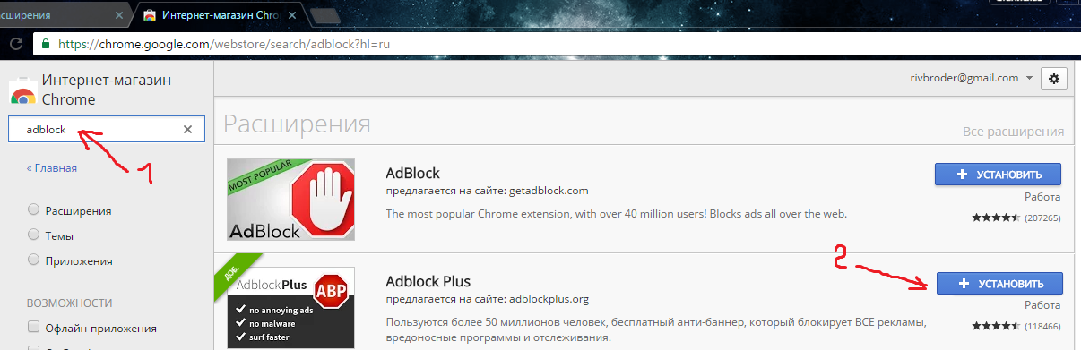
Task: Open the Adblock Plus extension title
Action: [428, 282]
